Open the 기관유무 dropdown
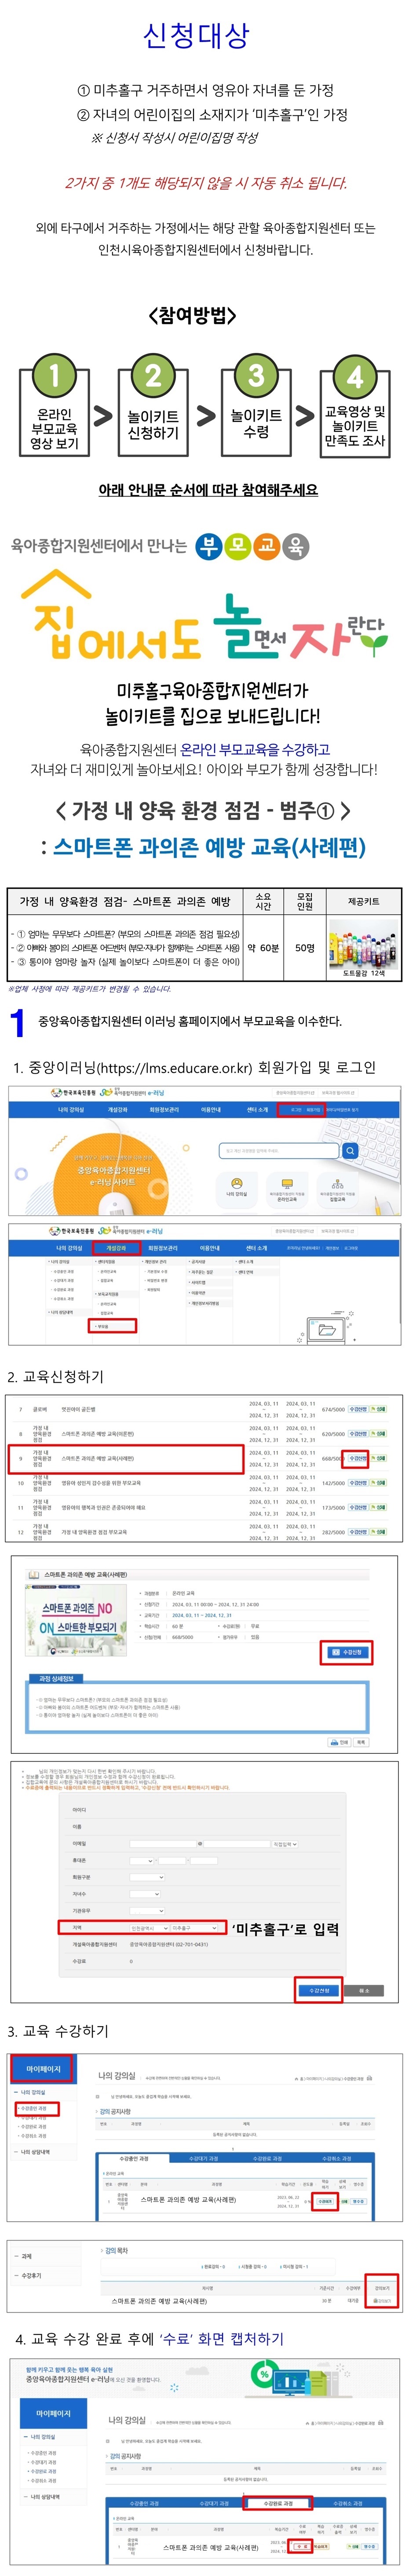The width and height of the screenshot is (409, 2576). [146, 1910]
